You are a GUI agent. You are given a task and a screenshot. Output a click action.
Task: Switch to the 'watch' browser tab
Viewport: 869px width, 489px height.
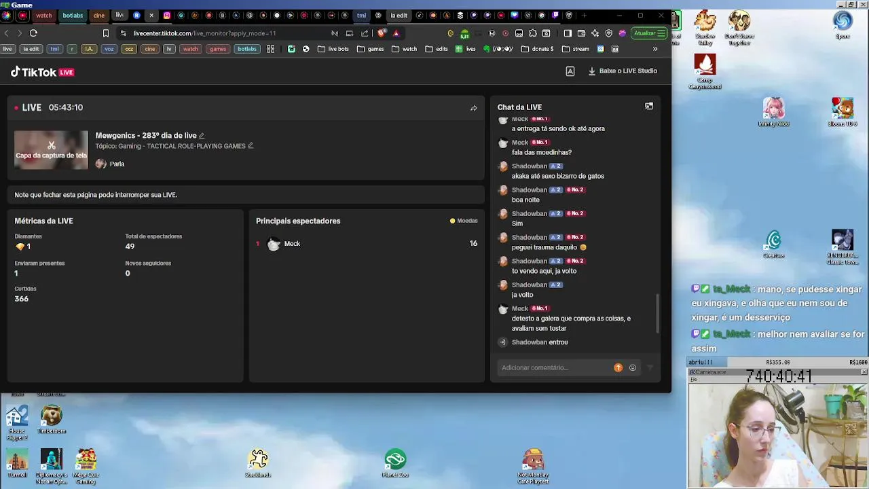pyautogui.click(x=43, y=15)
